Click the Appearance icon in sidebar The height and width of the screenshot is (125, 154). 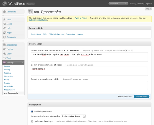pos(4,45)
